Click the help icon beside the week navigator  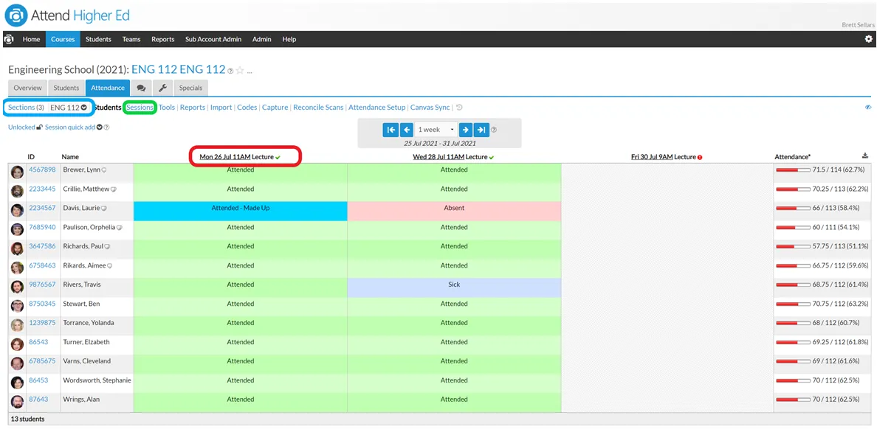point(494,130)
